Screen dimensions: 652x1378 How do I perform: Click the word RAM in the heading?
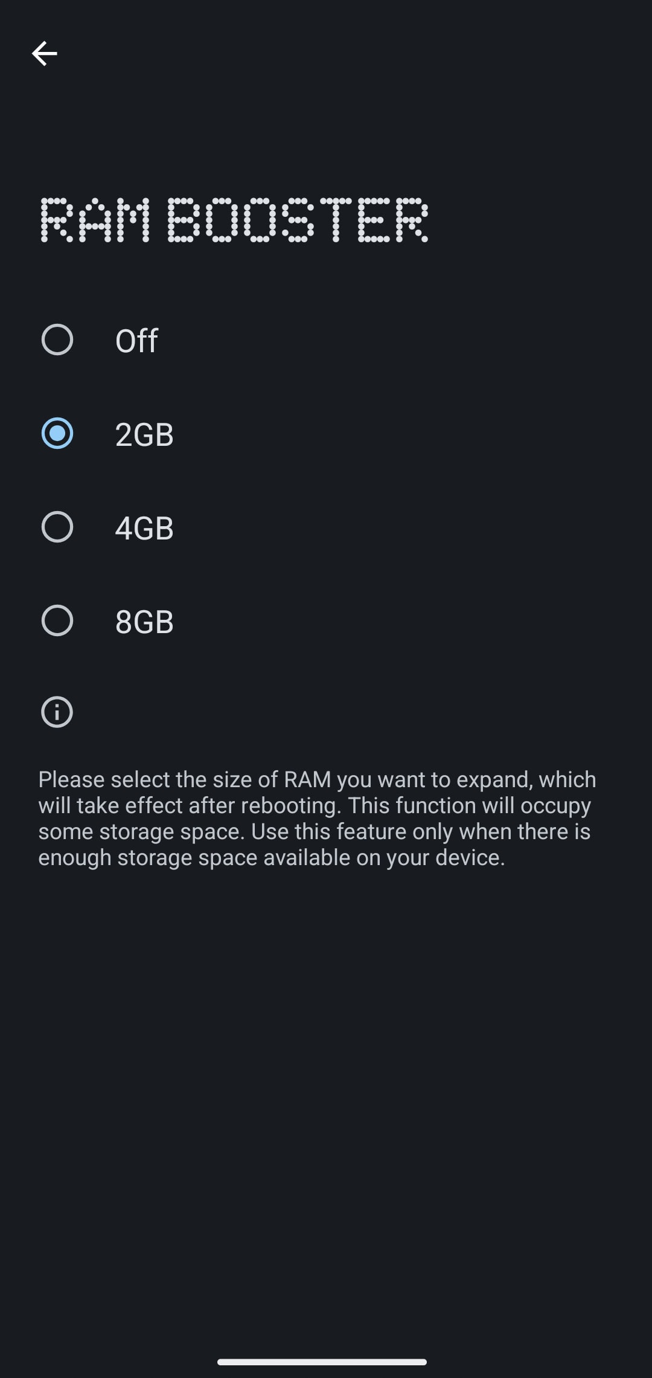95,220
